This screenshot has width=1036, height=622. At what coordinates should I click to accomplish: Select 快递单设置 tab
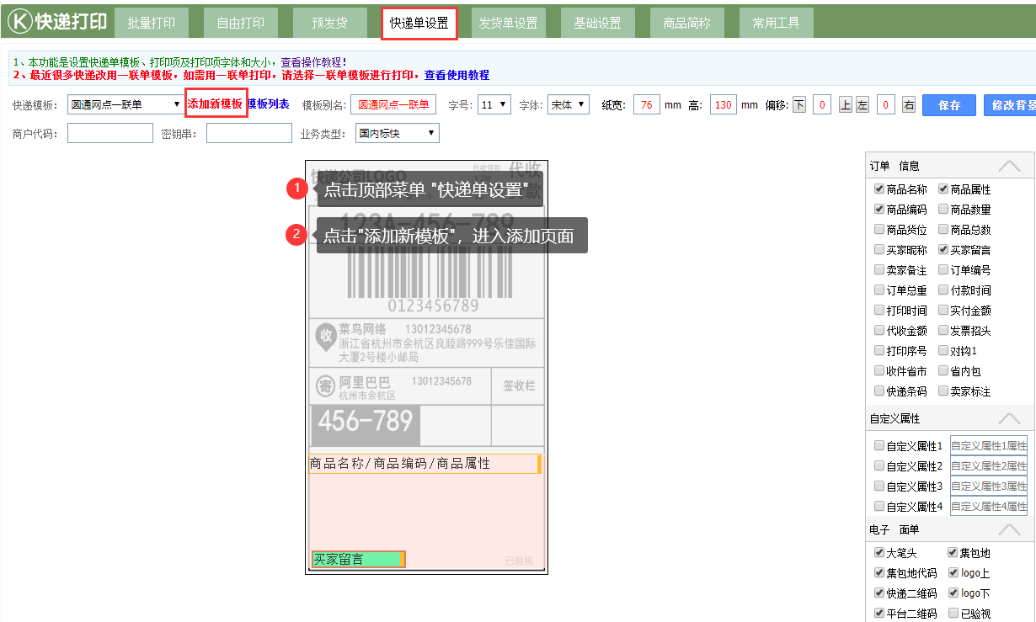point(419,23)
